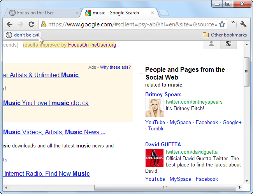Reload the current page
The width and height of the screenshot is (253, 194).
pyautogui.click(x=31, y=24)
